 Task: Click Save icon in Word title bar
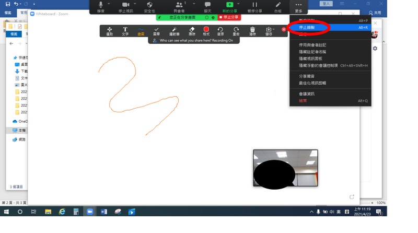pyautogui.click(x=8, y=4)
